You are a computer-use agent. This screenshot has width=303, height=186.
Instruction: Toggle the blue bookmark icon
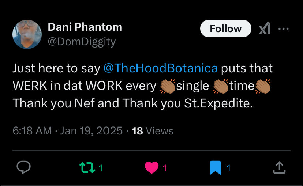click(215, 168)
